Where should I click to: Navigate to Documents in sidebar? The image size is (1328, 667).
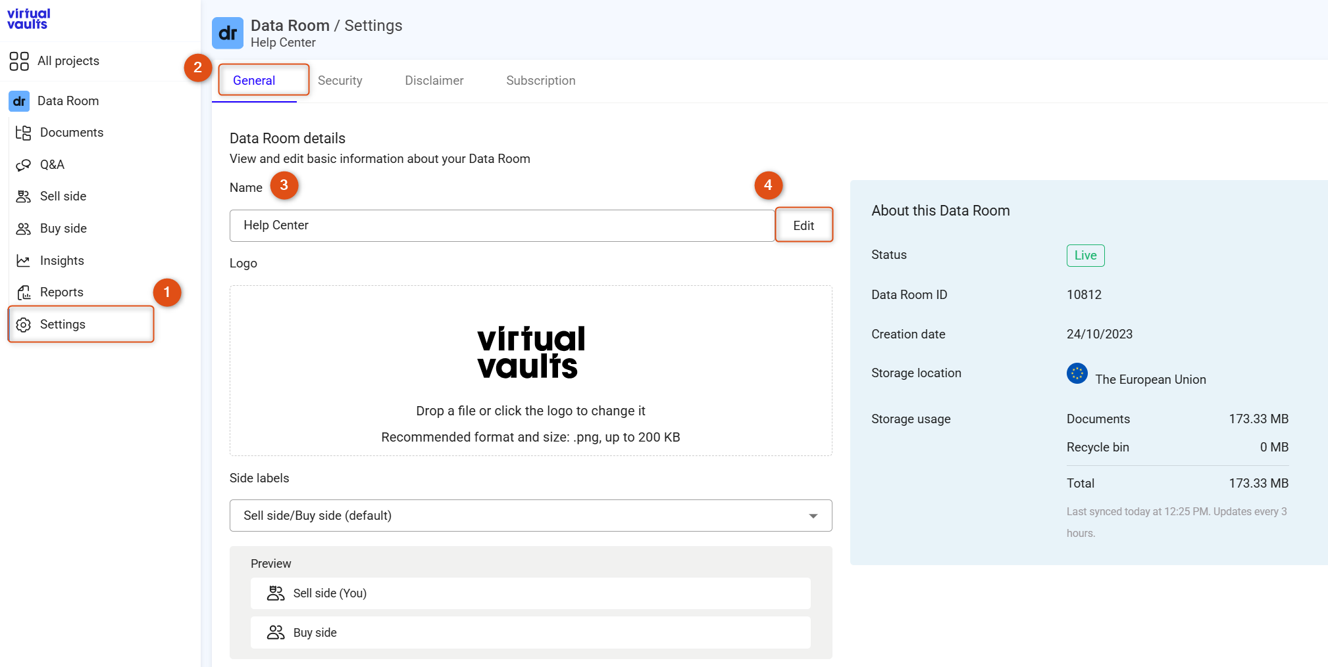tap(72, 133)
